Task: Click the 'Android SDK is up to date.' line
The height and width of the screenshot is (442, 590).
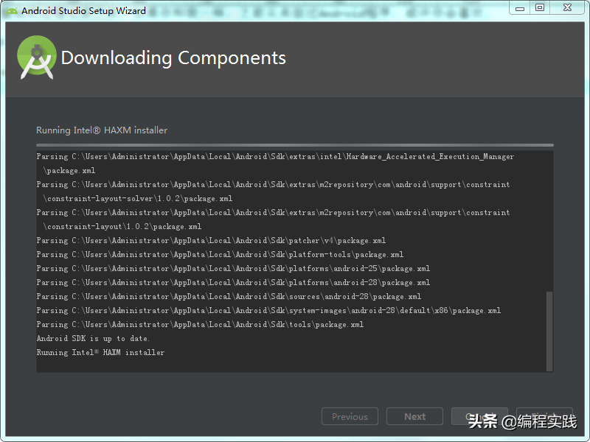Action: coord(93,339)
